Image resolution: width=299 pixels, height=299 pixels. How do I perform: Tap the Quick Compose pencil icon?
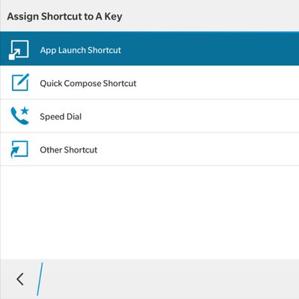click(x=20, y=82)
